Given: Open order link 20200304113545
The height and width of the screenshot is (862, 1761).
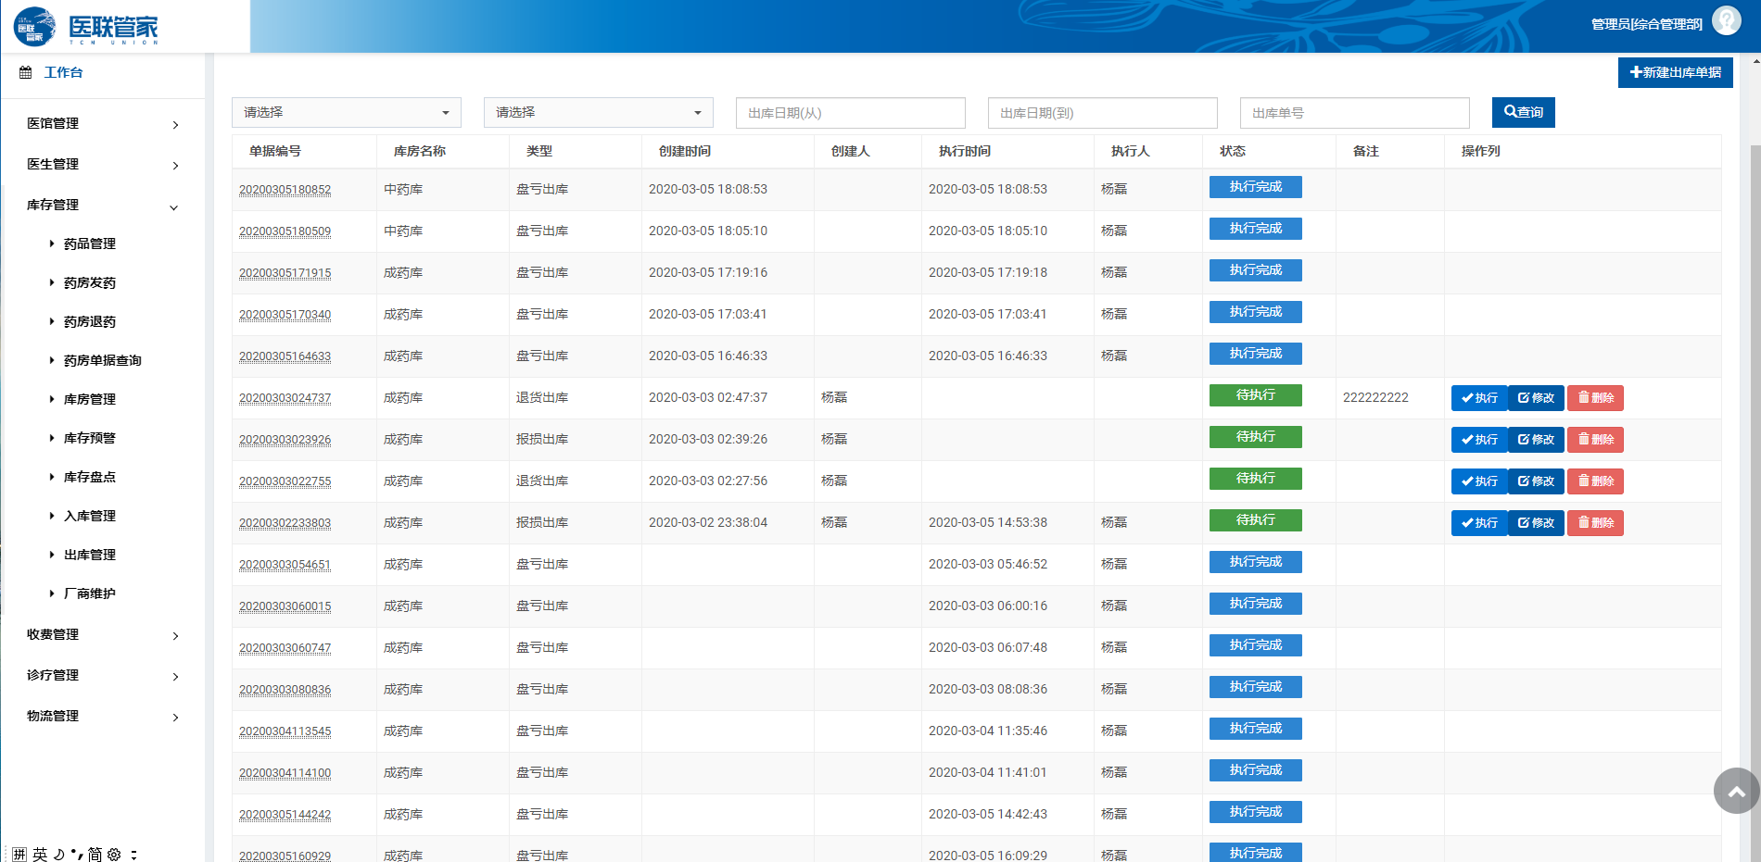Looking at the screenshot, I should click(x=285, y=731).
